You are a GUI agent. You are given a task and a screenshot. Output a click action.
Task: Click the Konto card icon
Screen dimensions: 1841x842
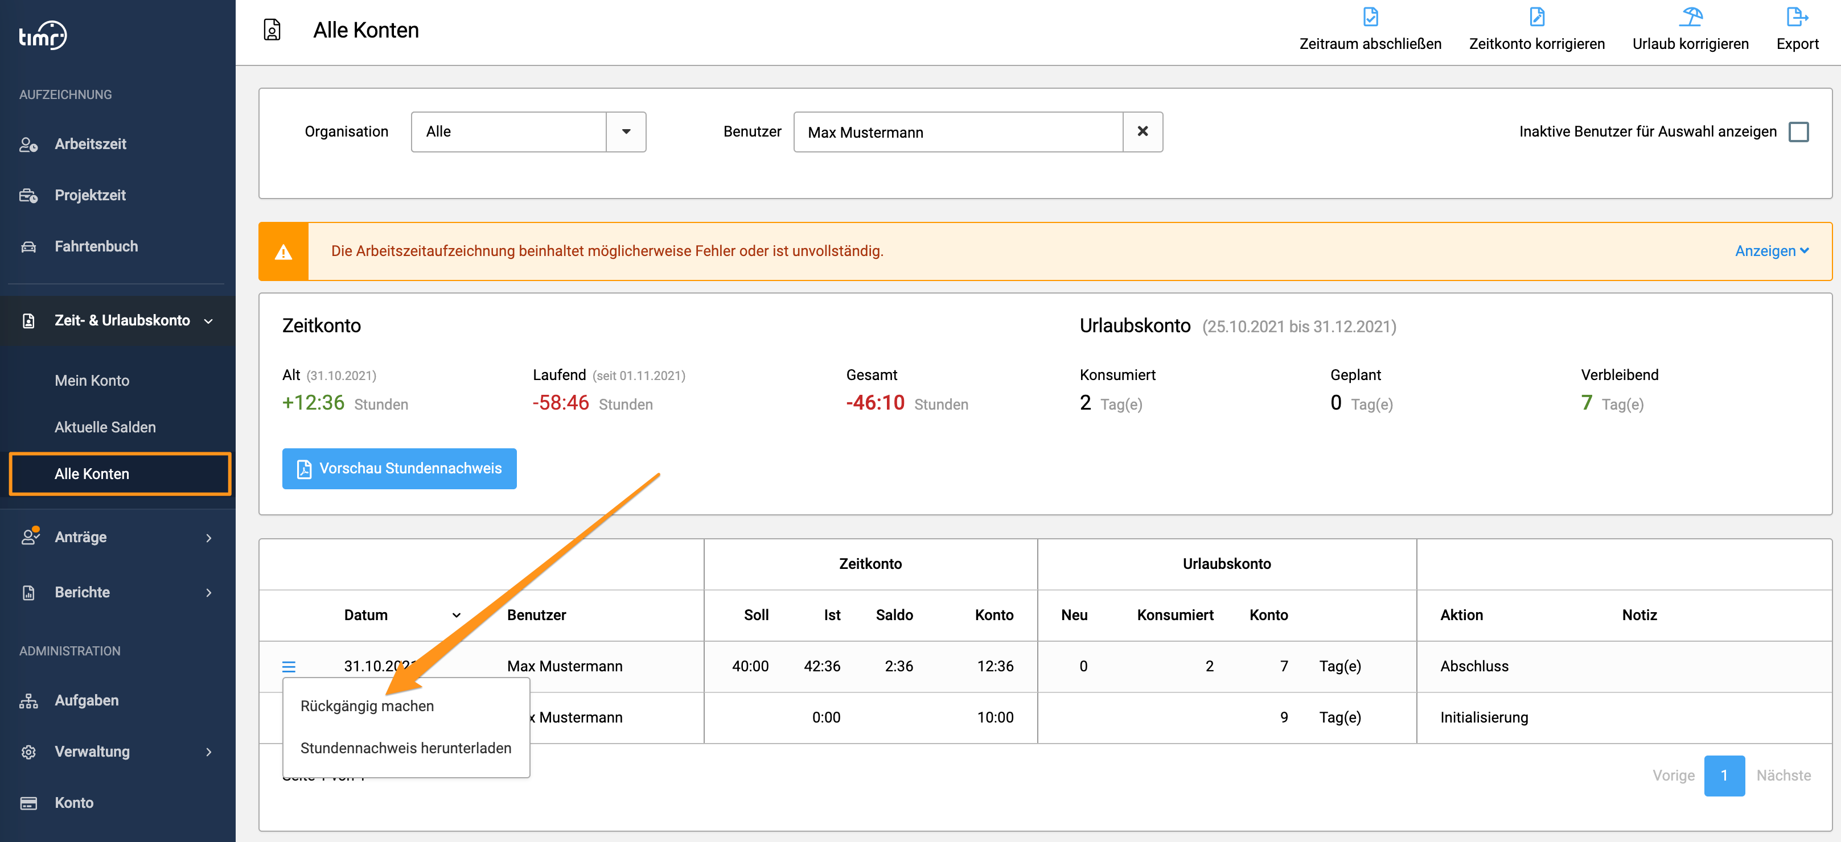(28, 803)
